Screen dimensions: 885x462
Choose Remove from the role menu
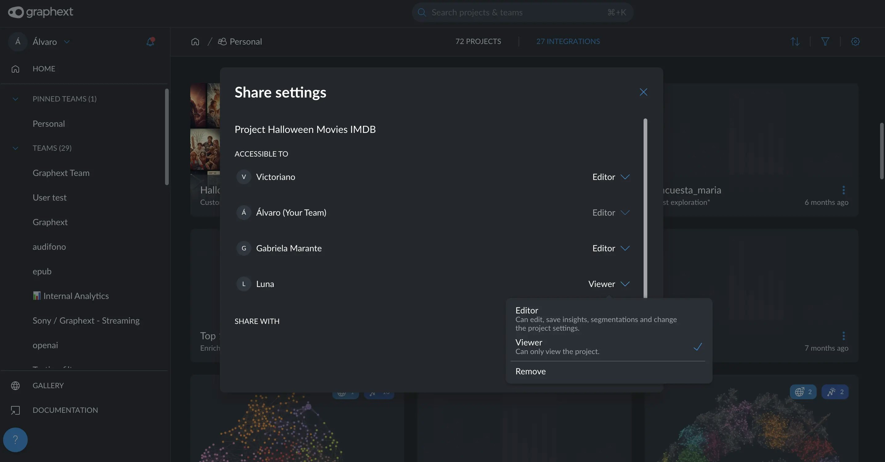[x=531, y=371]
